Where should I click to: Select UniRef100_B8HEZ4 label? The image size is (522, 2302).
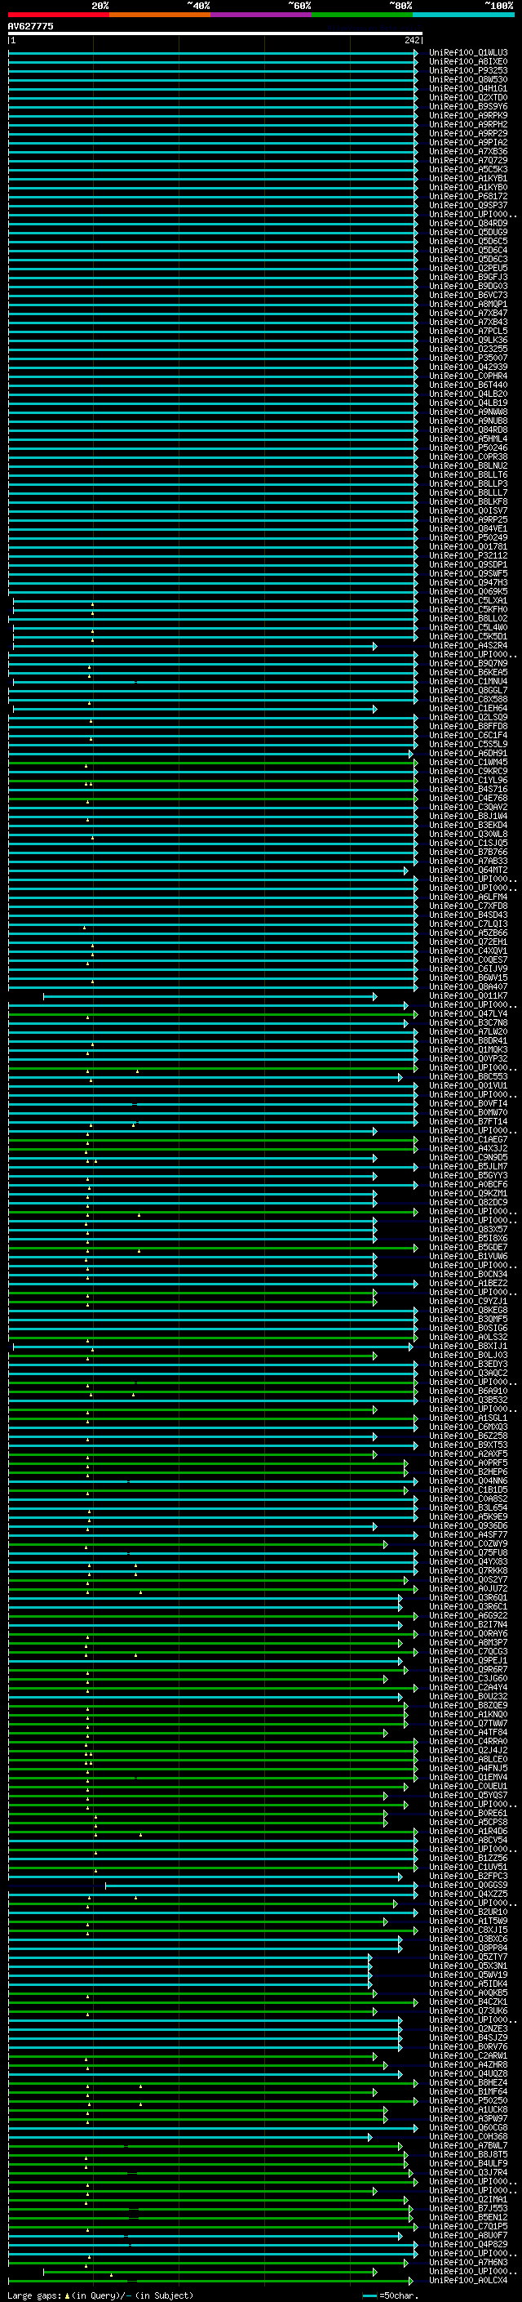tap(468, 2082)
